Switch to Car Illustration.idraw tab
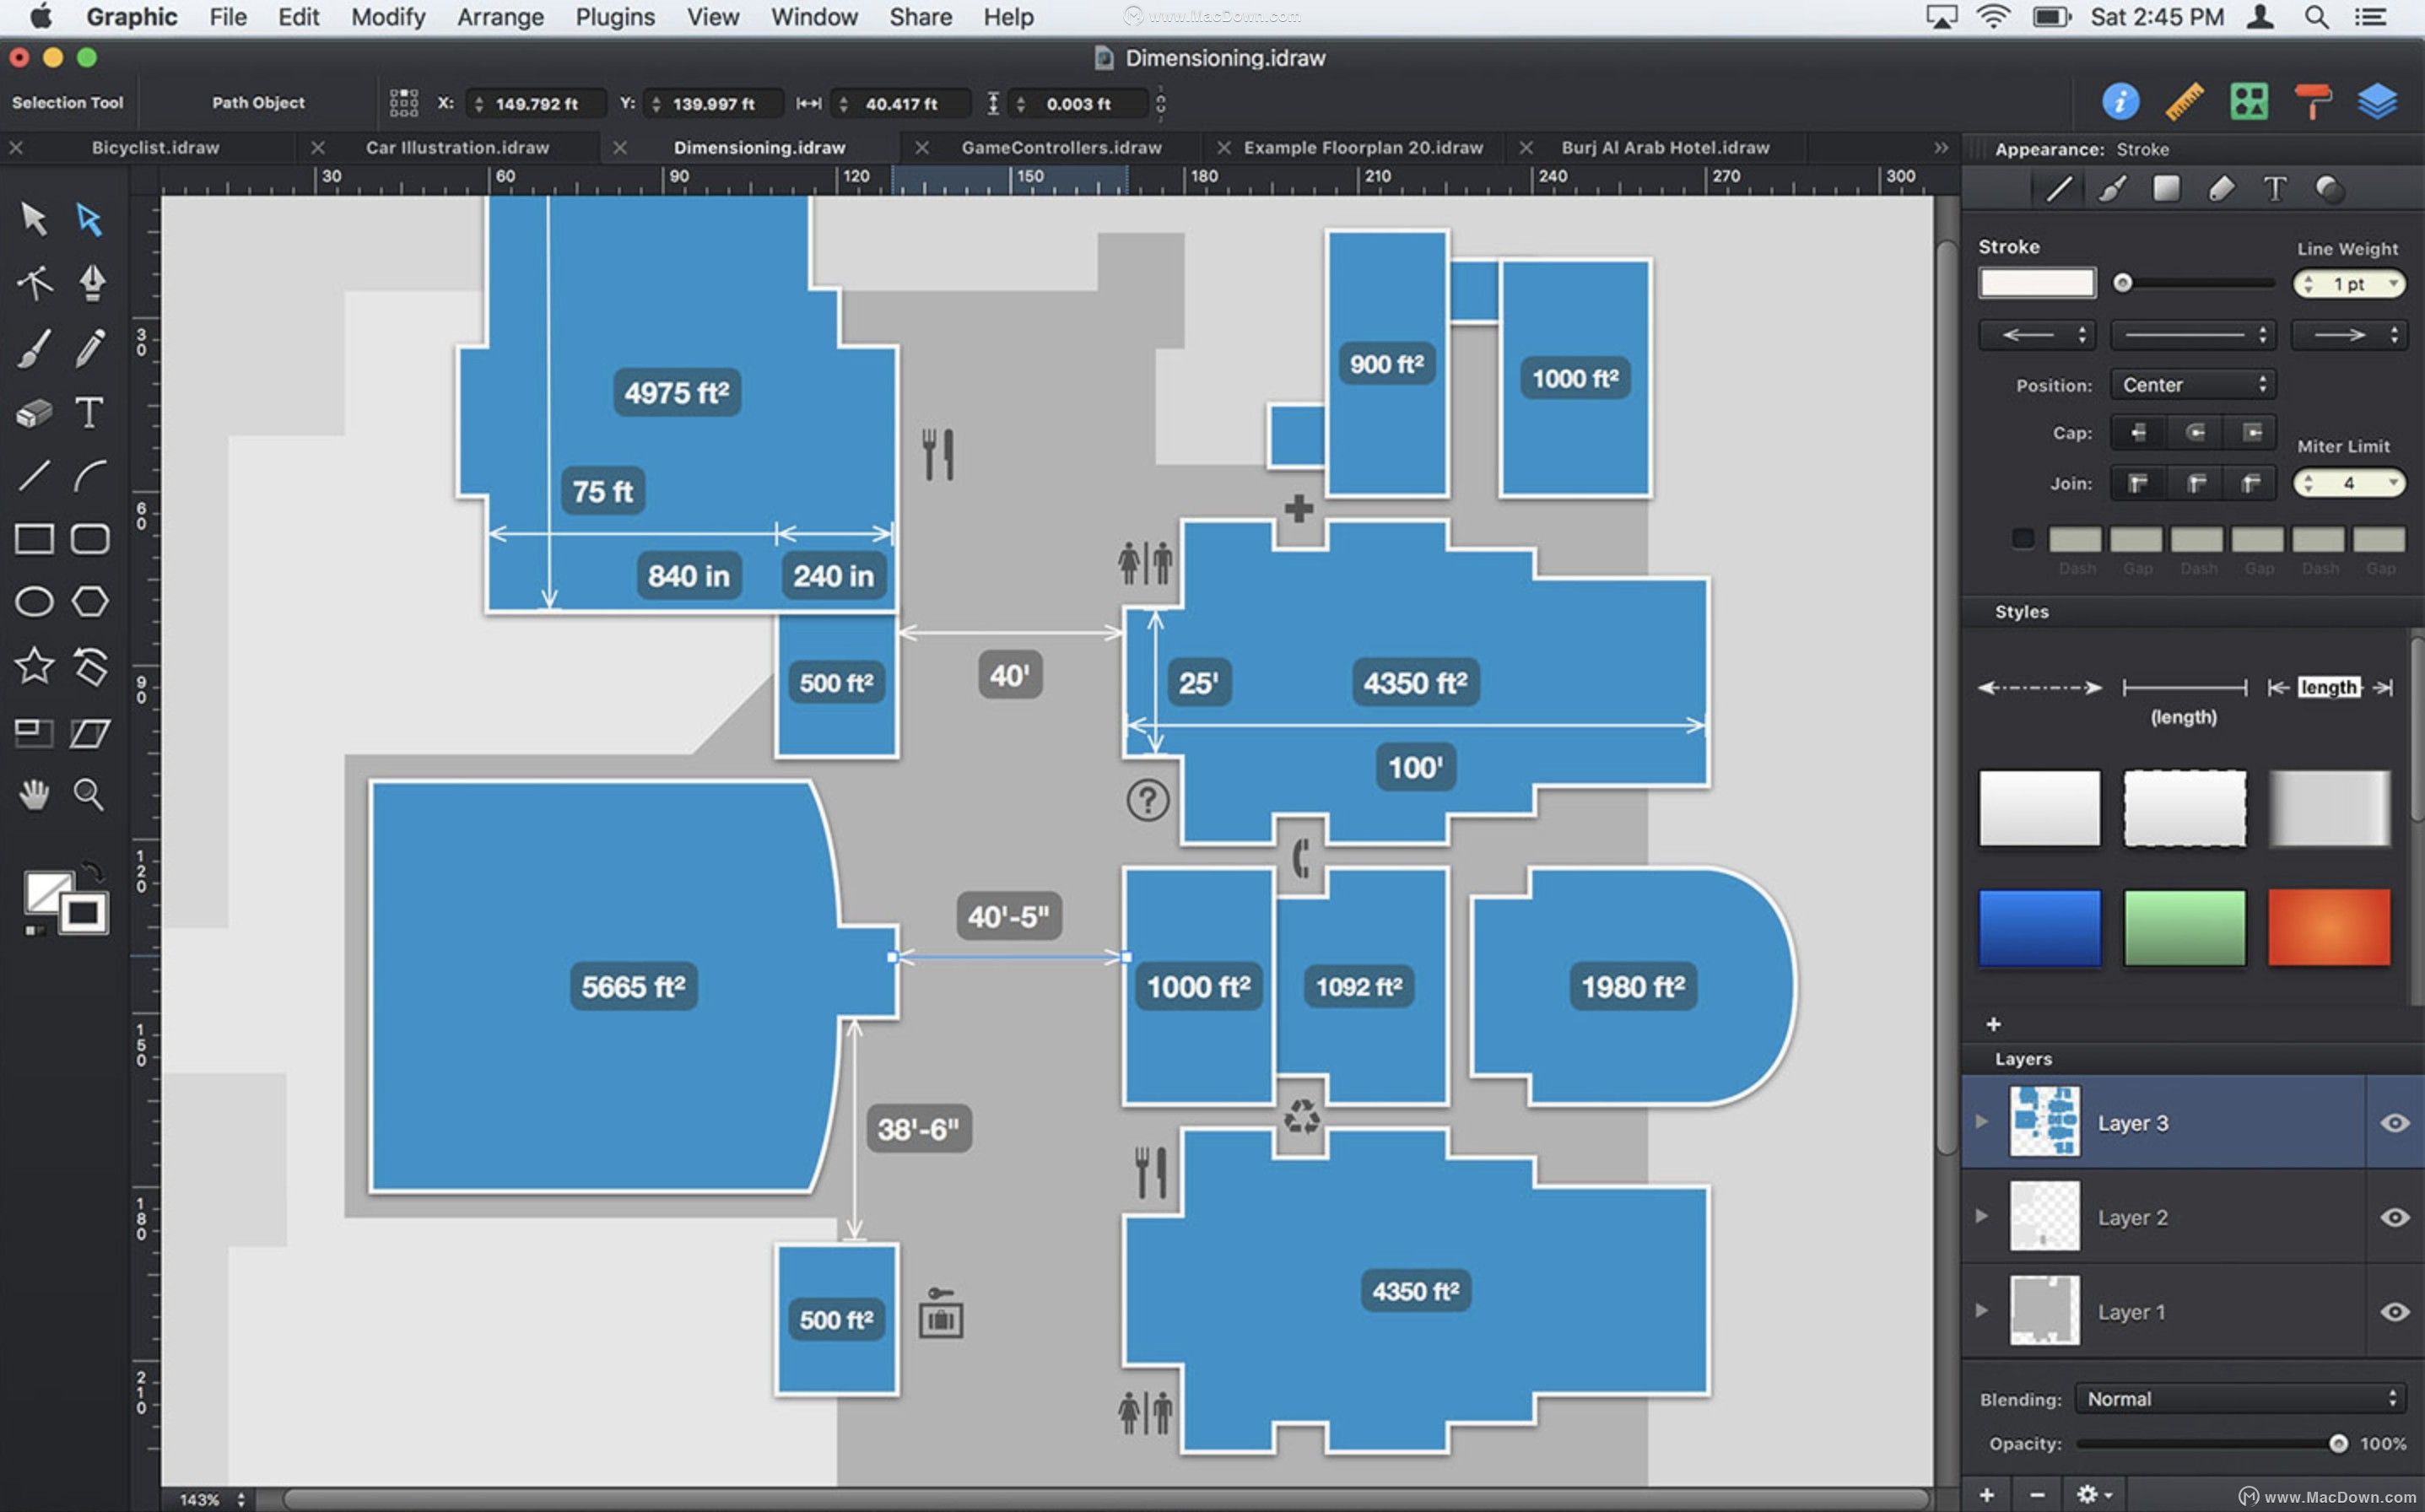The height and width of the screenshot is (1512, 2425). pyautogui.click(x=457, y=148)
